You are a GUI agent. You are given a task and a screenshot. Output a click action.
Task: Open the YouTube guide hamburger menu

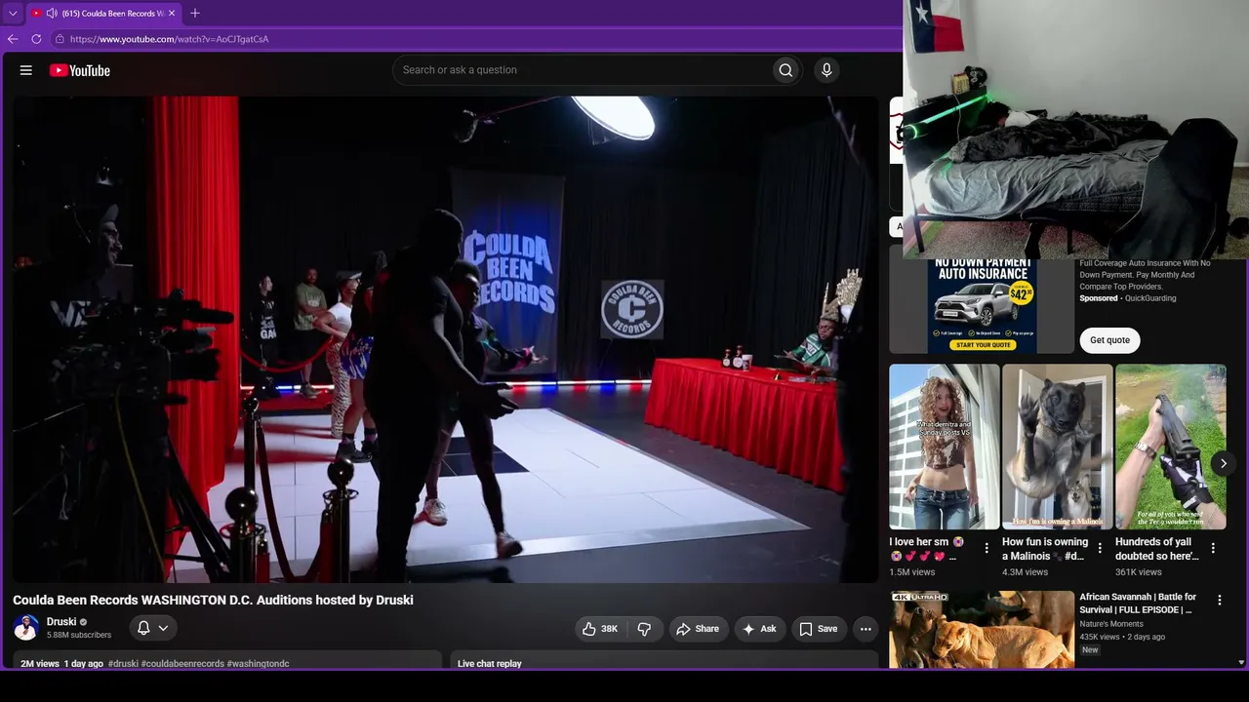click(x=26, y=70)
